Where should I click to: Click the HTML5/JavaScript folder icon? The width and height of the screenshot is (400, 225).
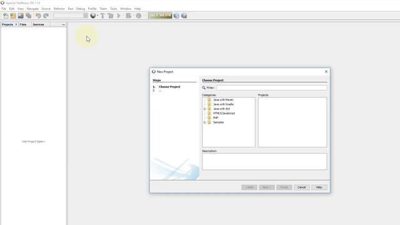209,113
